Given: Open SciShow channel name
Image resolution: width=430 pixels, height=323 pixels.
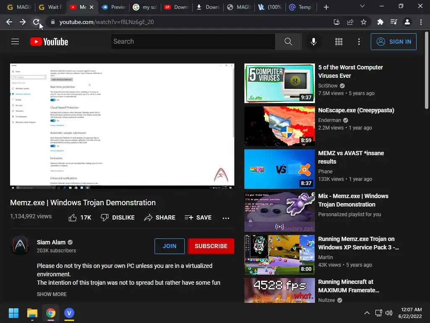Looking at the screenshot, I should pyautogui.click(x=328, y=86).
